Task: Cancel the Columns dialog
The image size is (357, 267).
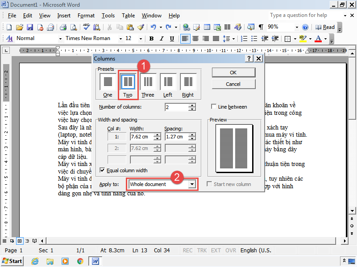Action: point(233,84)
